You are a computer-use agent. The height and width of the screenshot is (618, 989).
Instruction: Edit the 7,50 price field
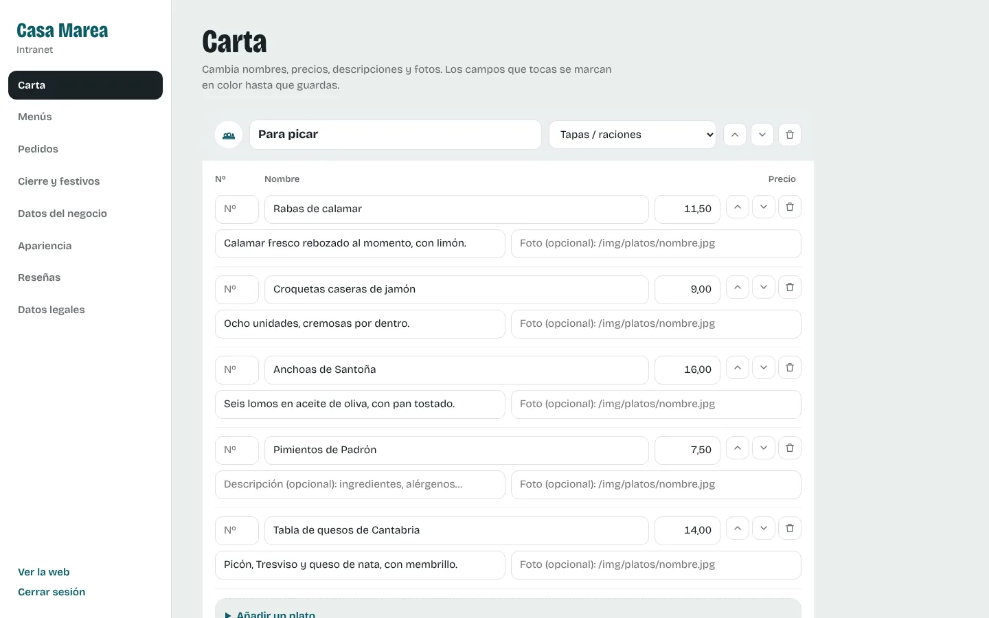tap(687, 450)
